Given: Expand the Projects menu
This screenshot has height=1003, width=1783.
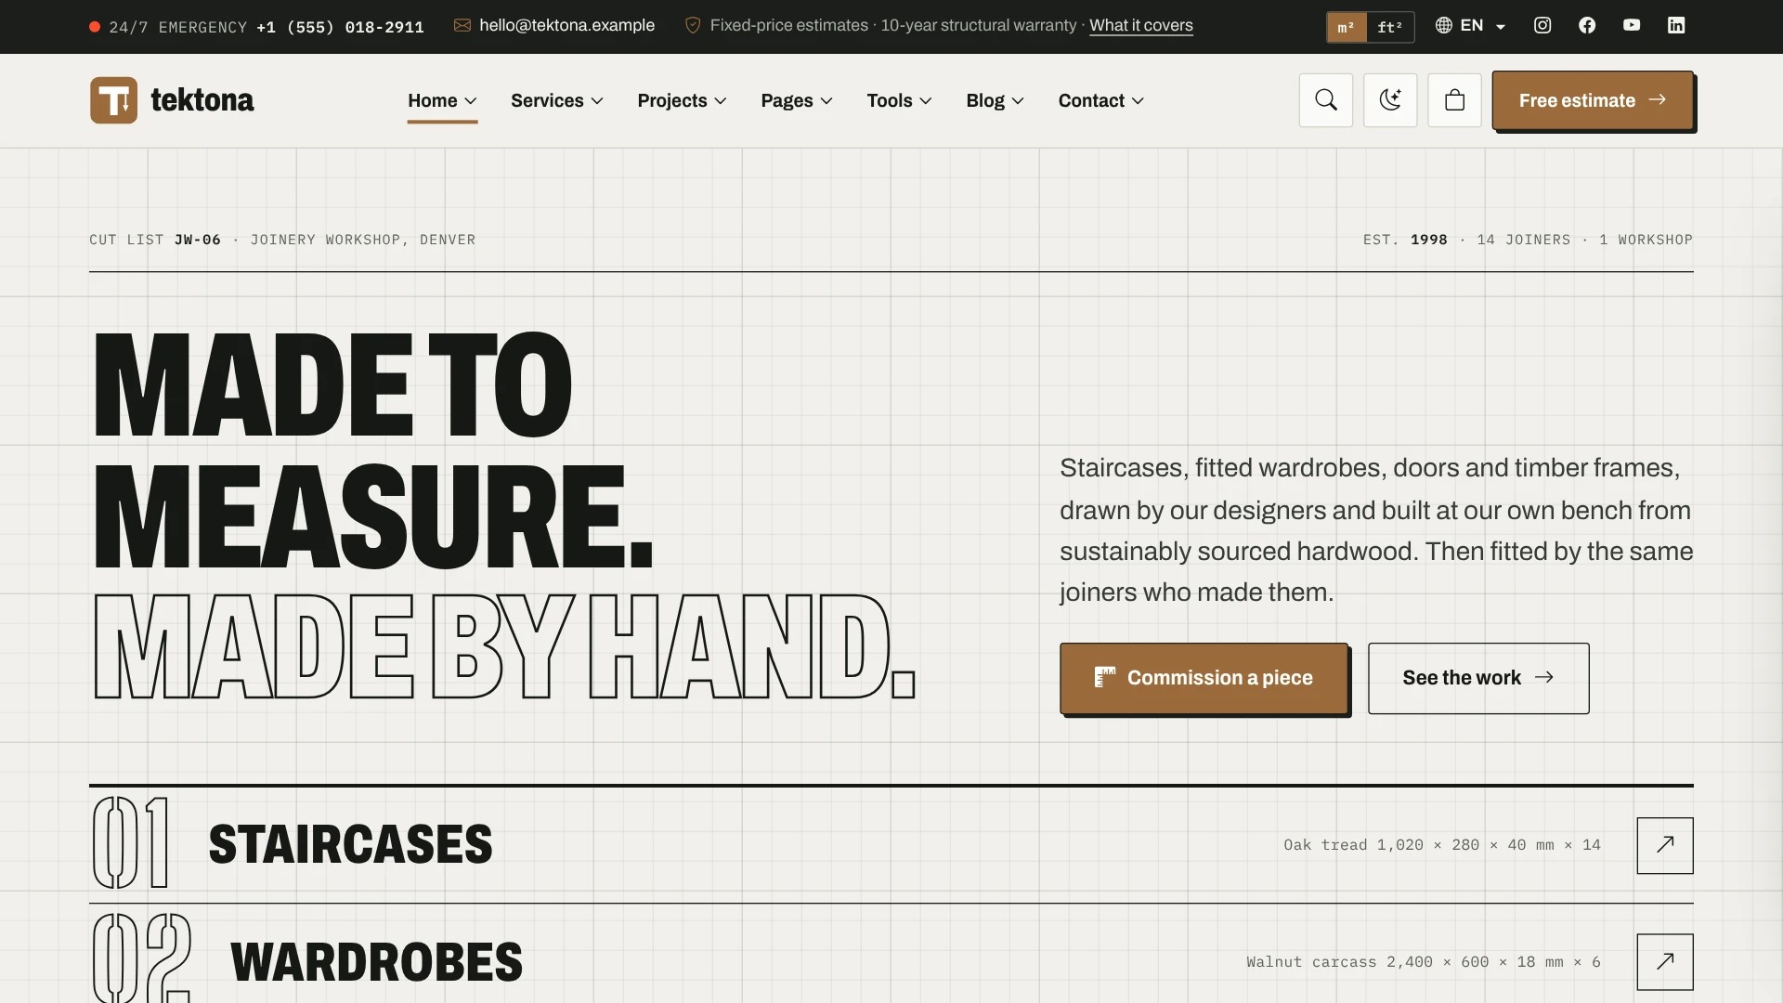Looking at the screenshot, I should (682, 100).
